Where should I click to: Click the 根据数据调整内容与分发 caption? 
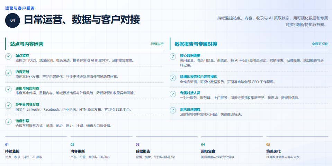283,157
